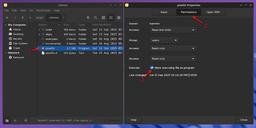Switch to Permissions tab
The image size is (256, 128).
(x=188, y=12)
